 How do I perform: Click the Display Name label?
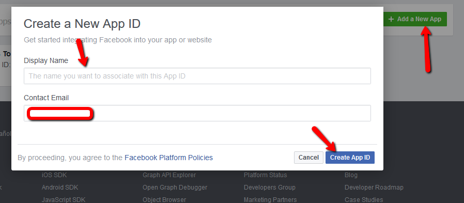pos(46,60)
